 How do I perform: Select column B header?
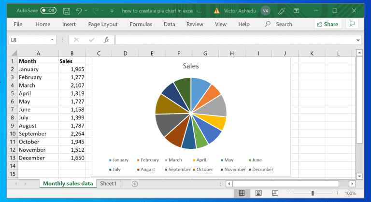(72, 53)
